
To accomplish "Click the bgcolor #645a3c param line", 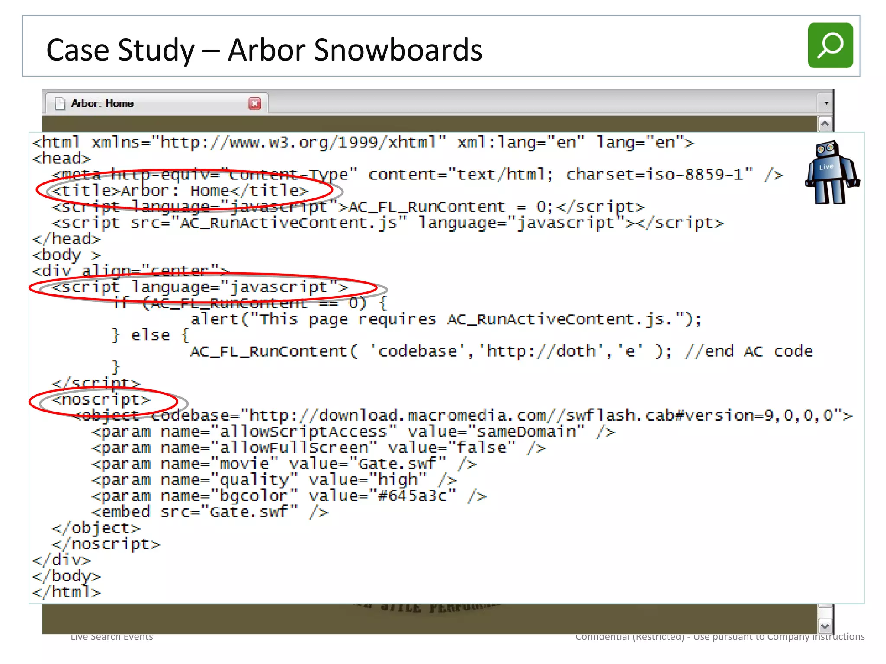I will pyautogui.click(x=289, y=496).
